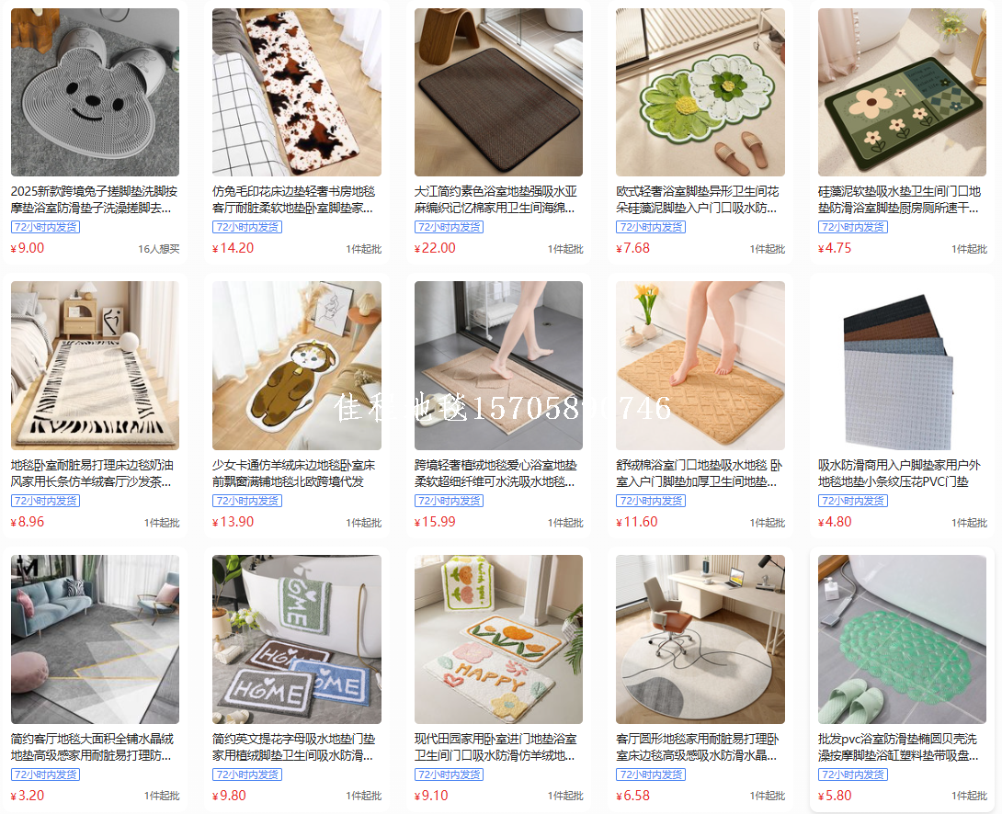Click 16人想买 beside the ¥9.00 price

point(158,249)
